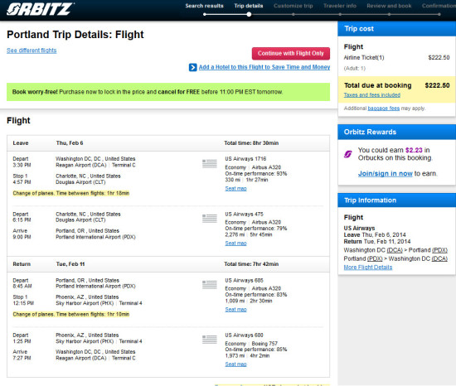Screen dimensions: 456x386
Task: Click the blue arrow icon beside Add a Hotel
Action: click(193, 67)
